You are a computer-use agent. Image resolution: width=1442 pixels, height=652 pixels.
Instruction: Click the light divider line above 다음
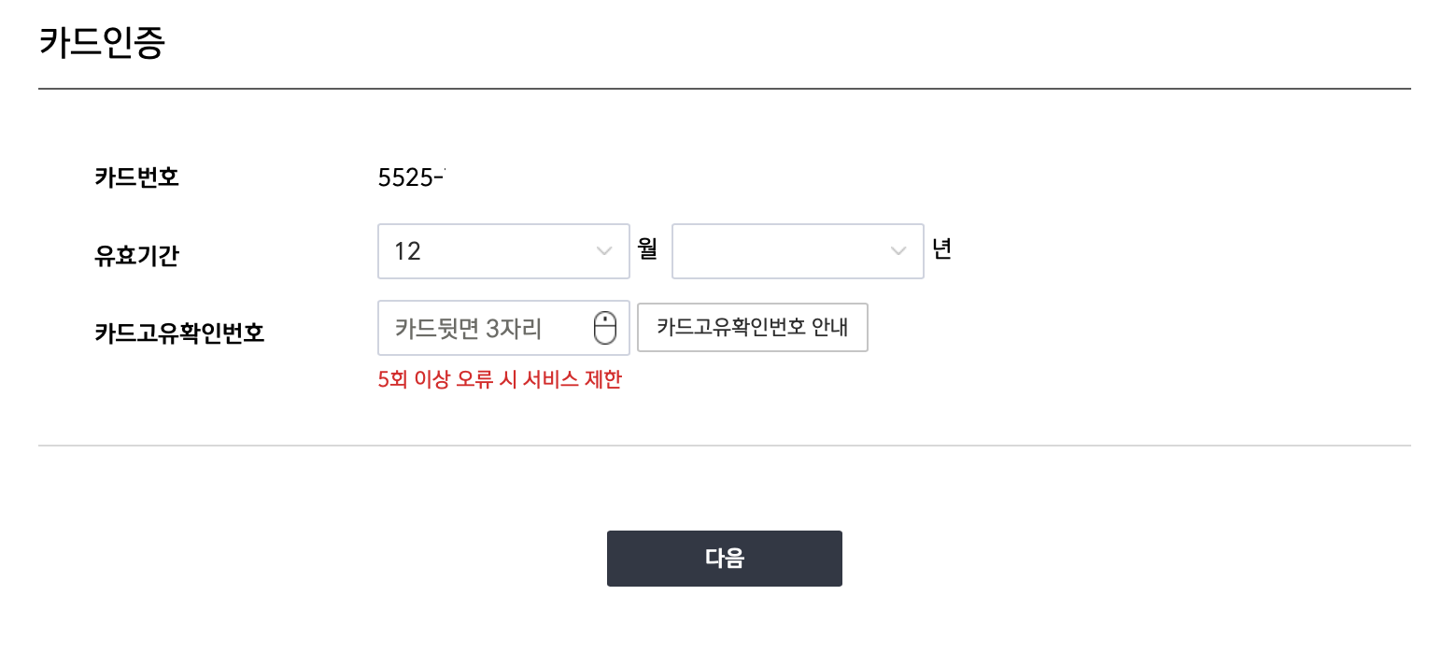(725, 446)
